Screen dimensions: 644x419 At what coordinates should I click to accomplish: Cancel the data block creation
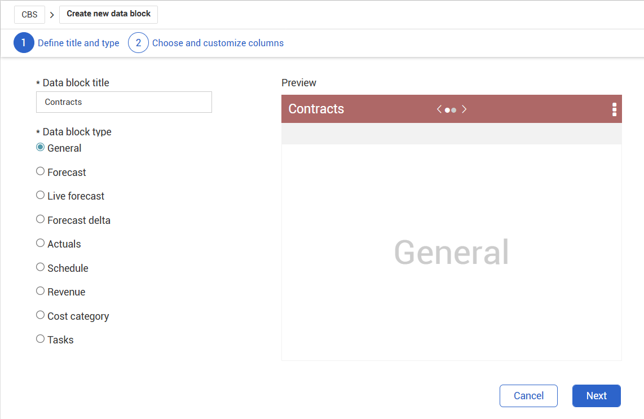coord(528,396)
